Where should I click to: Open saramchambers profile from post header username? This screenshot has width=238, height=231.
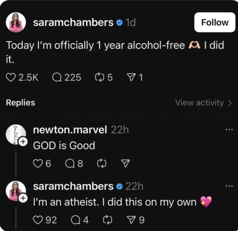click(x=73, y=23)
